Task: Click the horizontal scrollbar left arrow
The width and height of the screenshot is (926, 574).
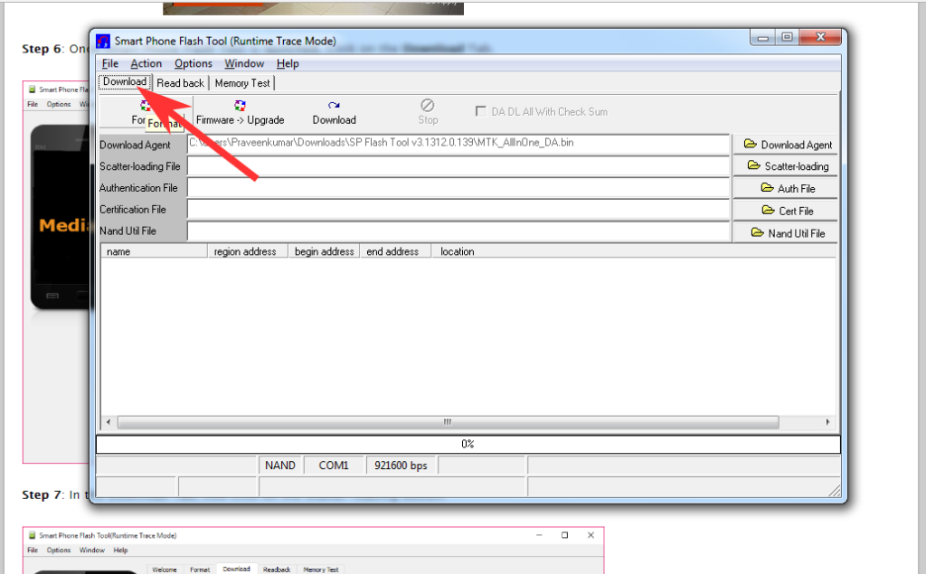Action: (109, 422)
